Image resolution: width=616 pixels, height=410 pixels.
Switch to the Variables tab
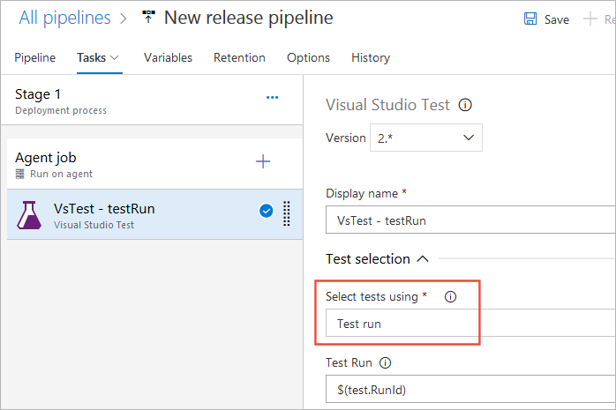coord(168,58)
